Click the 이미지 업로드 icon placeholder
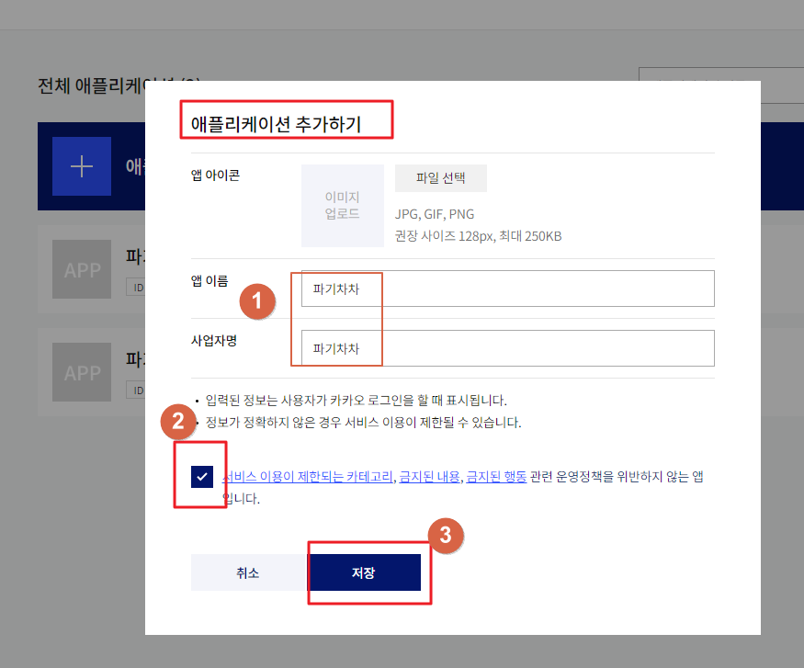The height and width of the screenshot is (668, 804). 342,206
